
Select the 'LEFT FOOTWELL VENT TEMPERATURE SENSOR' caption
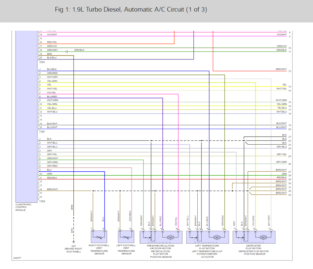tap(126, 250)
